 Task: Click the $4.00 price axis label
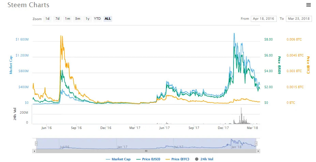[x=268, y=71]
